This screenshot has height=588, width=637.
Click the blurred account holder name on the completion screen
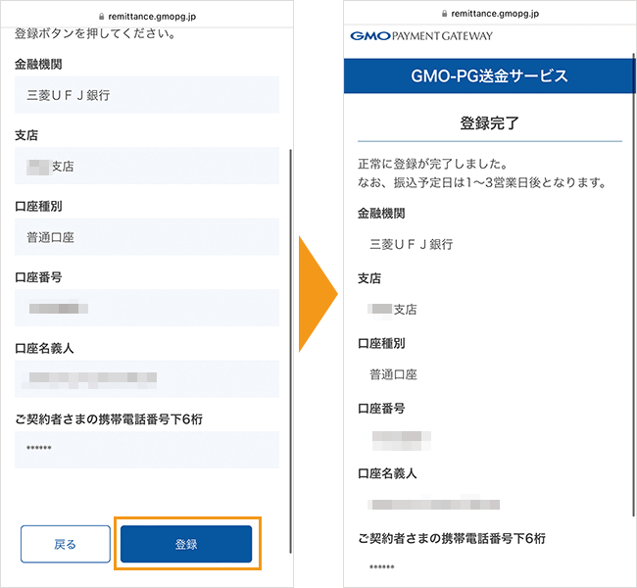[434, 505]
